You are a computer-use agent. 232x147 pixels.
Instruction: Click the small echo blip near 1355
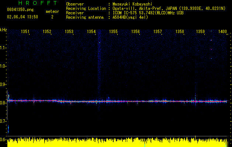point(108,98)
